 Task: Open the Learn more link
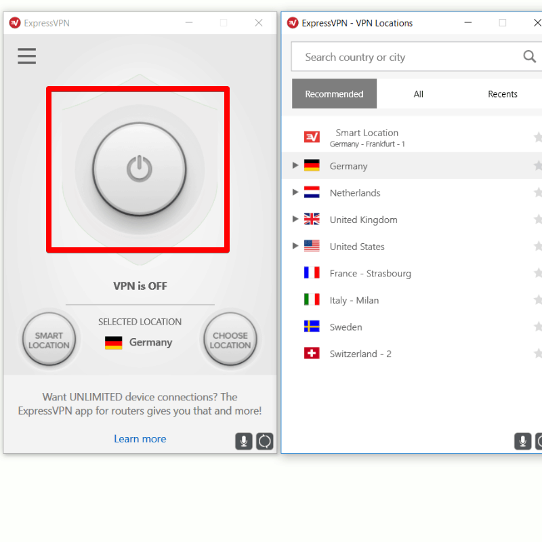click(140, 438)
